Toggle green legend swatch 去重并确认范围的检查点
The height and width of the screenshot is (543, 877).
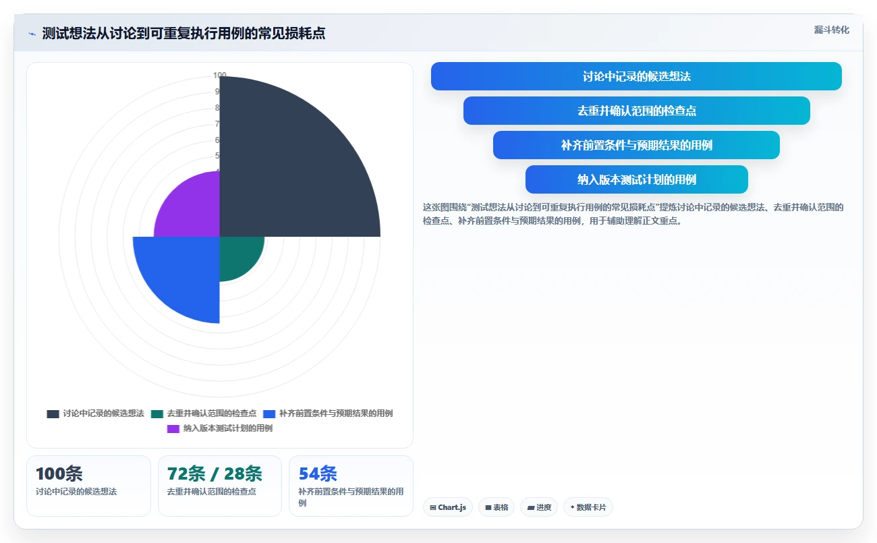tap(157, 413)
